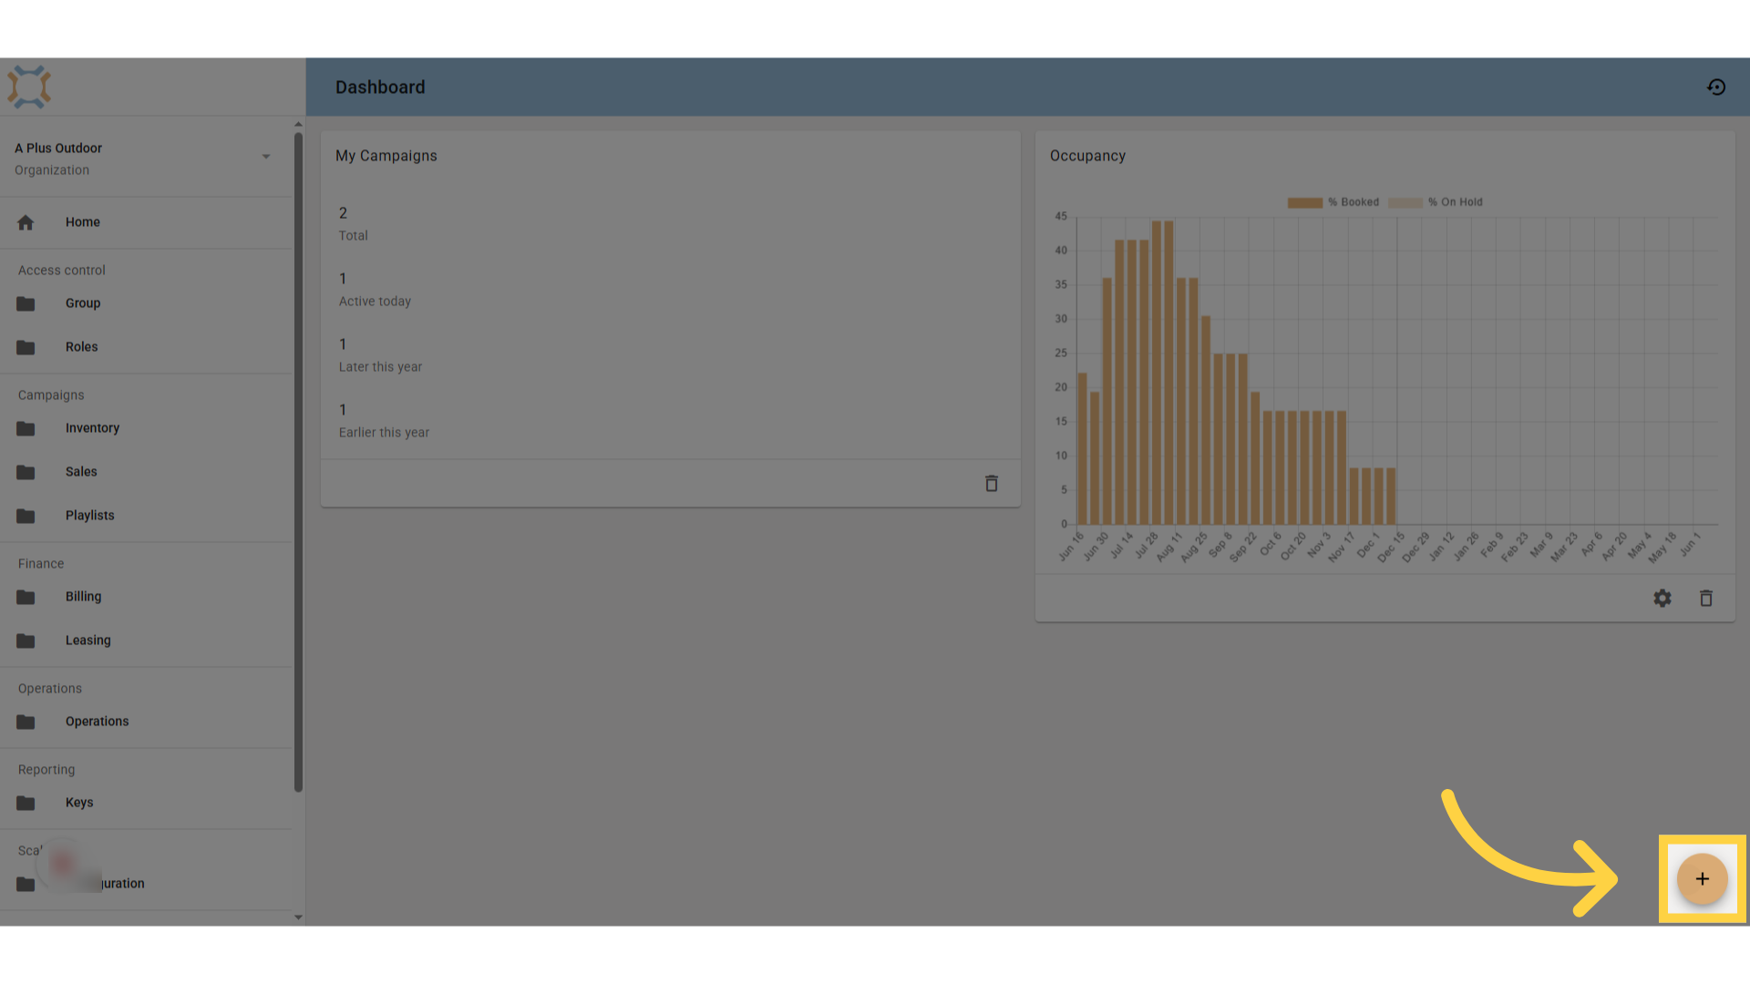Open Sales menu item
Image resolution: width=1750 pixels, height=984 pixels.
[x=146, y=472]
